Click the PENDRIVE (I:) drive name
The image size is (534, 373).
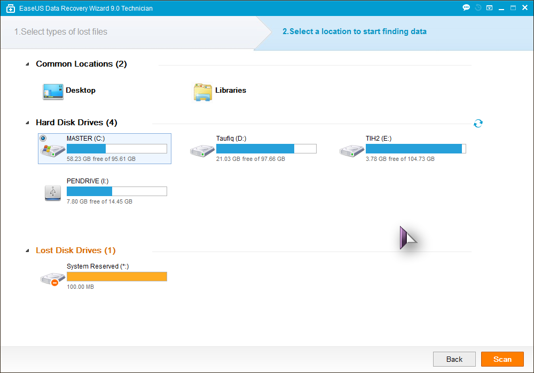click(88, 181)
